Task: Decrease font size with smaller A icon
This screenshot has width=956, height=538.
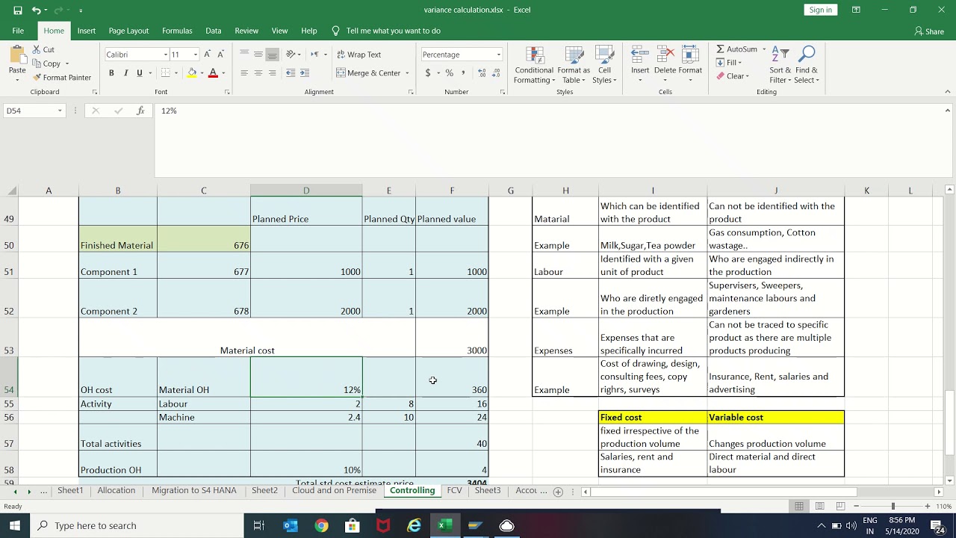Action: 220,55
